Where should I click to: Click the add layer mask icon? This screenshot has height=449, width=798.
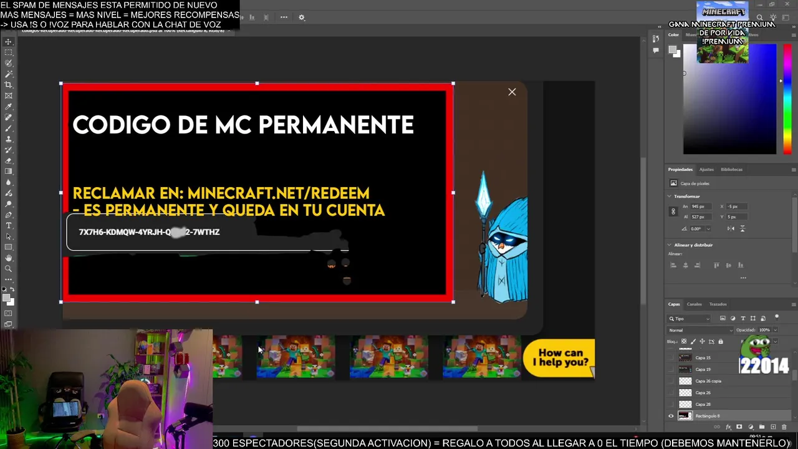tap(739, 427)
